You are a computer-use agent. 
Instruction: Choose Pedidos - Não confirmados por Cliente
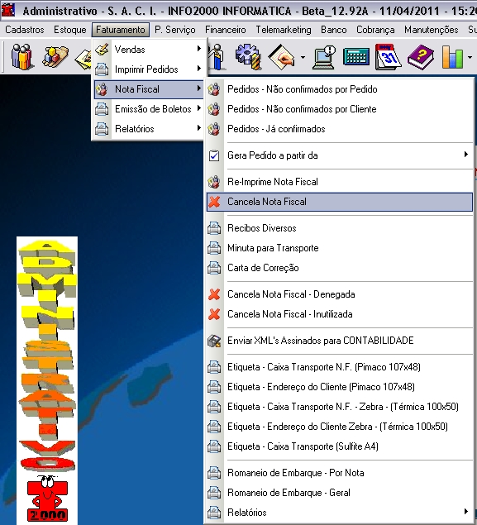(x=340, y=109)
